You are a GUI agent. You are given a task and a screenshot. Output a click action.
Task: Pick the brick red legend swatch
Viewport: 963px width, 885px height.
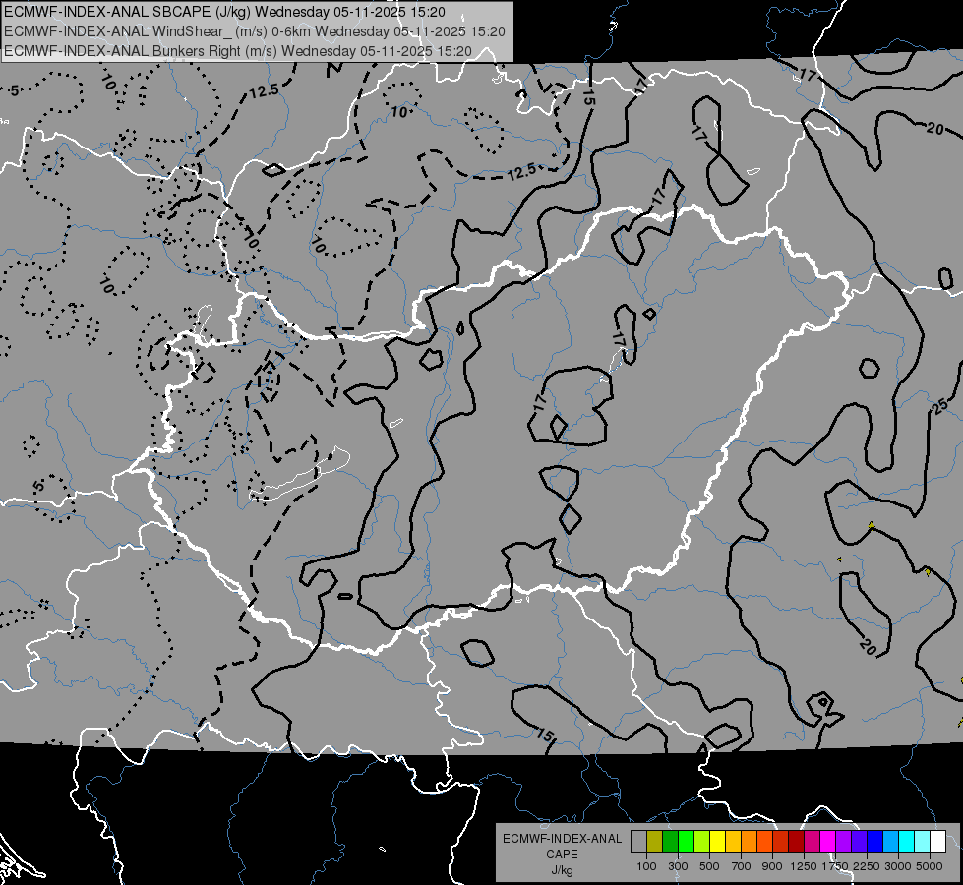click(781, 842)
